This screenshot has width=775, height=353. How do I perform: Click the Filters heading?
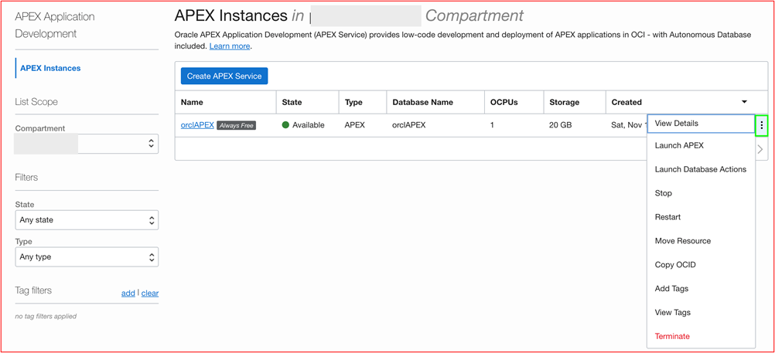coord(27,177)
